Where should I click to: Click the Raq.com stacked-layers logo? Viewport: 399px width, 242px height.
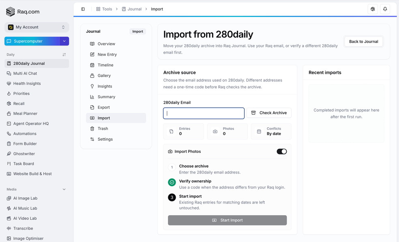click(x=11, y=12)
